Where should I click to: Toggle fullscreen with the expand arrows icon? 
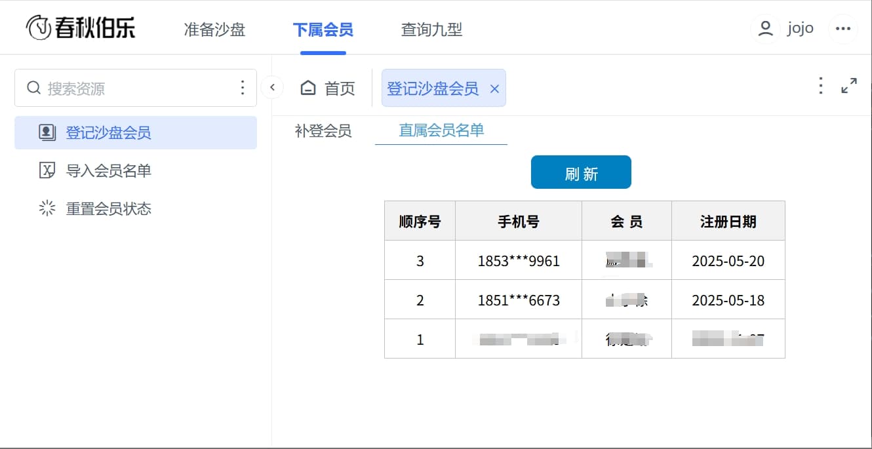(x=849, y=86)
